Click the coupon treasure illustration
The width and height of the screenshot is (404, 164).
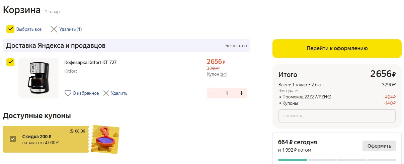105,139
